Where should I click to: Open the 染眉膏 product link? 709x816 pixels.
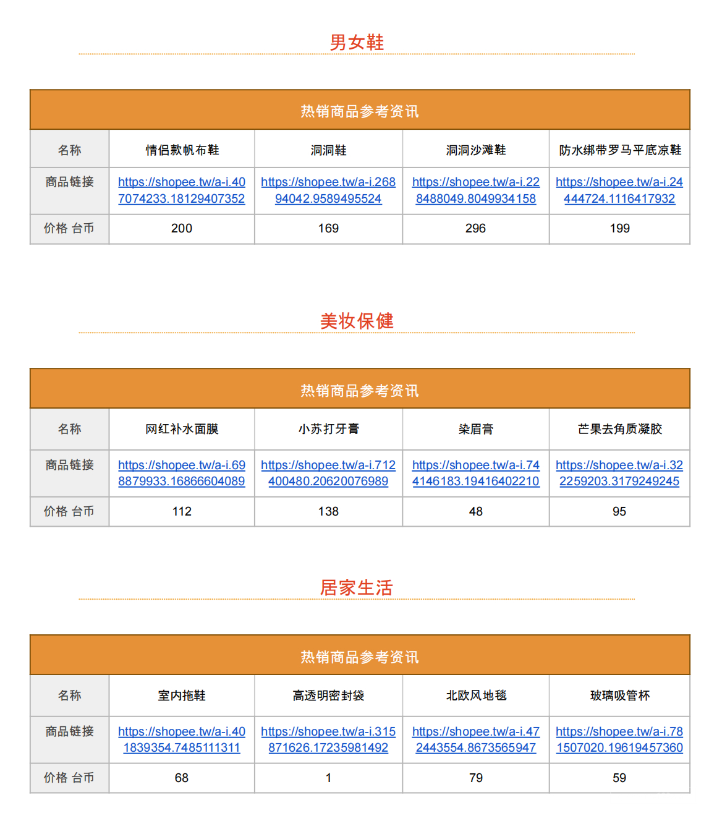475,472
